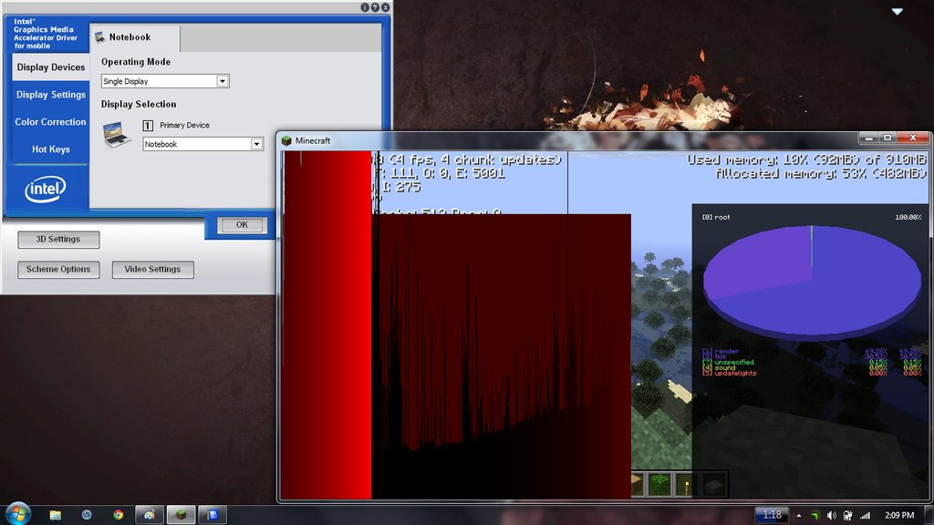Select the leaves block hotbar slot
The height and width of the screenshot is (525, 934).
[x=659, y=485]
